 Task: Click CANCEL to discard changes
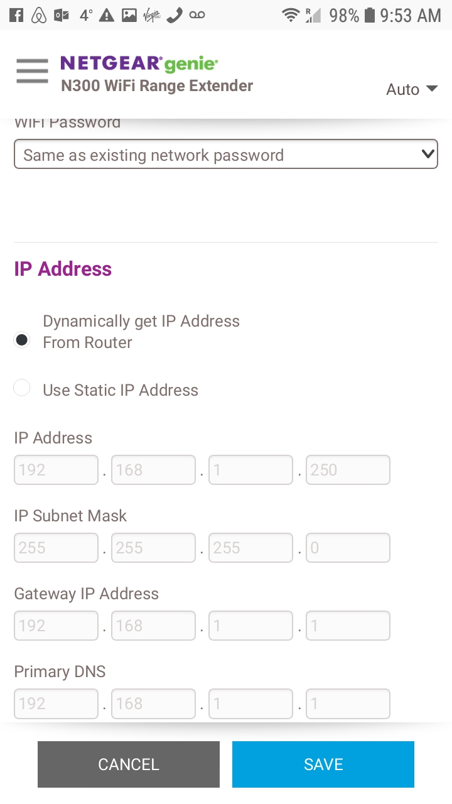point(128,764)
